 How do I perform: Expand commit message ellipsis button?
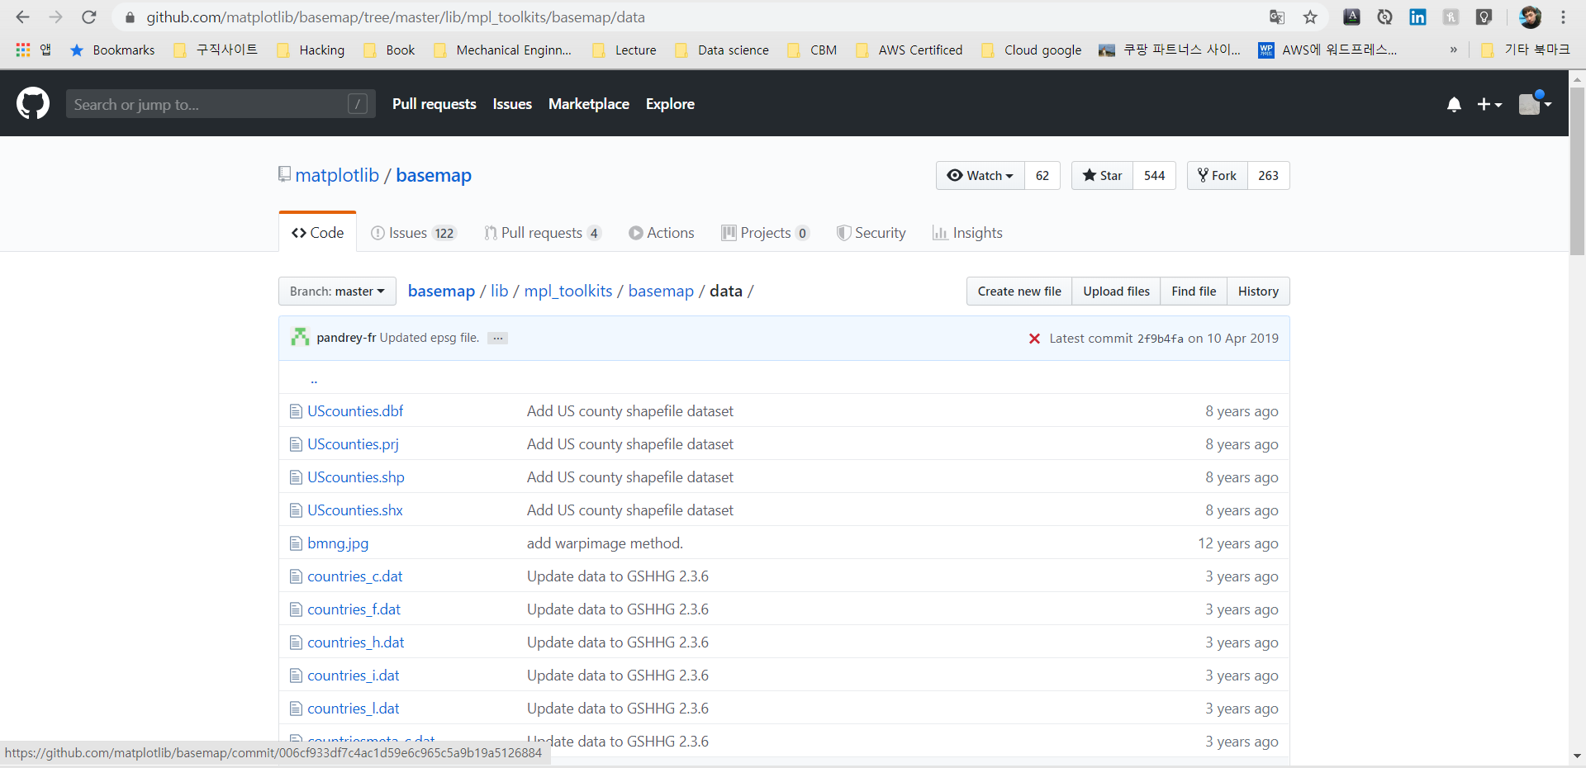[x=497, y=338]
